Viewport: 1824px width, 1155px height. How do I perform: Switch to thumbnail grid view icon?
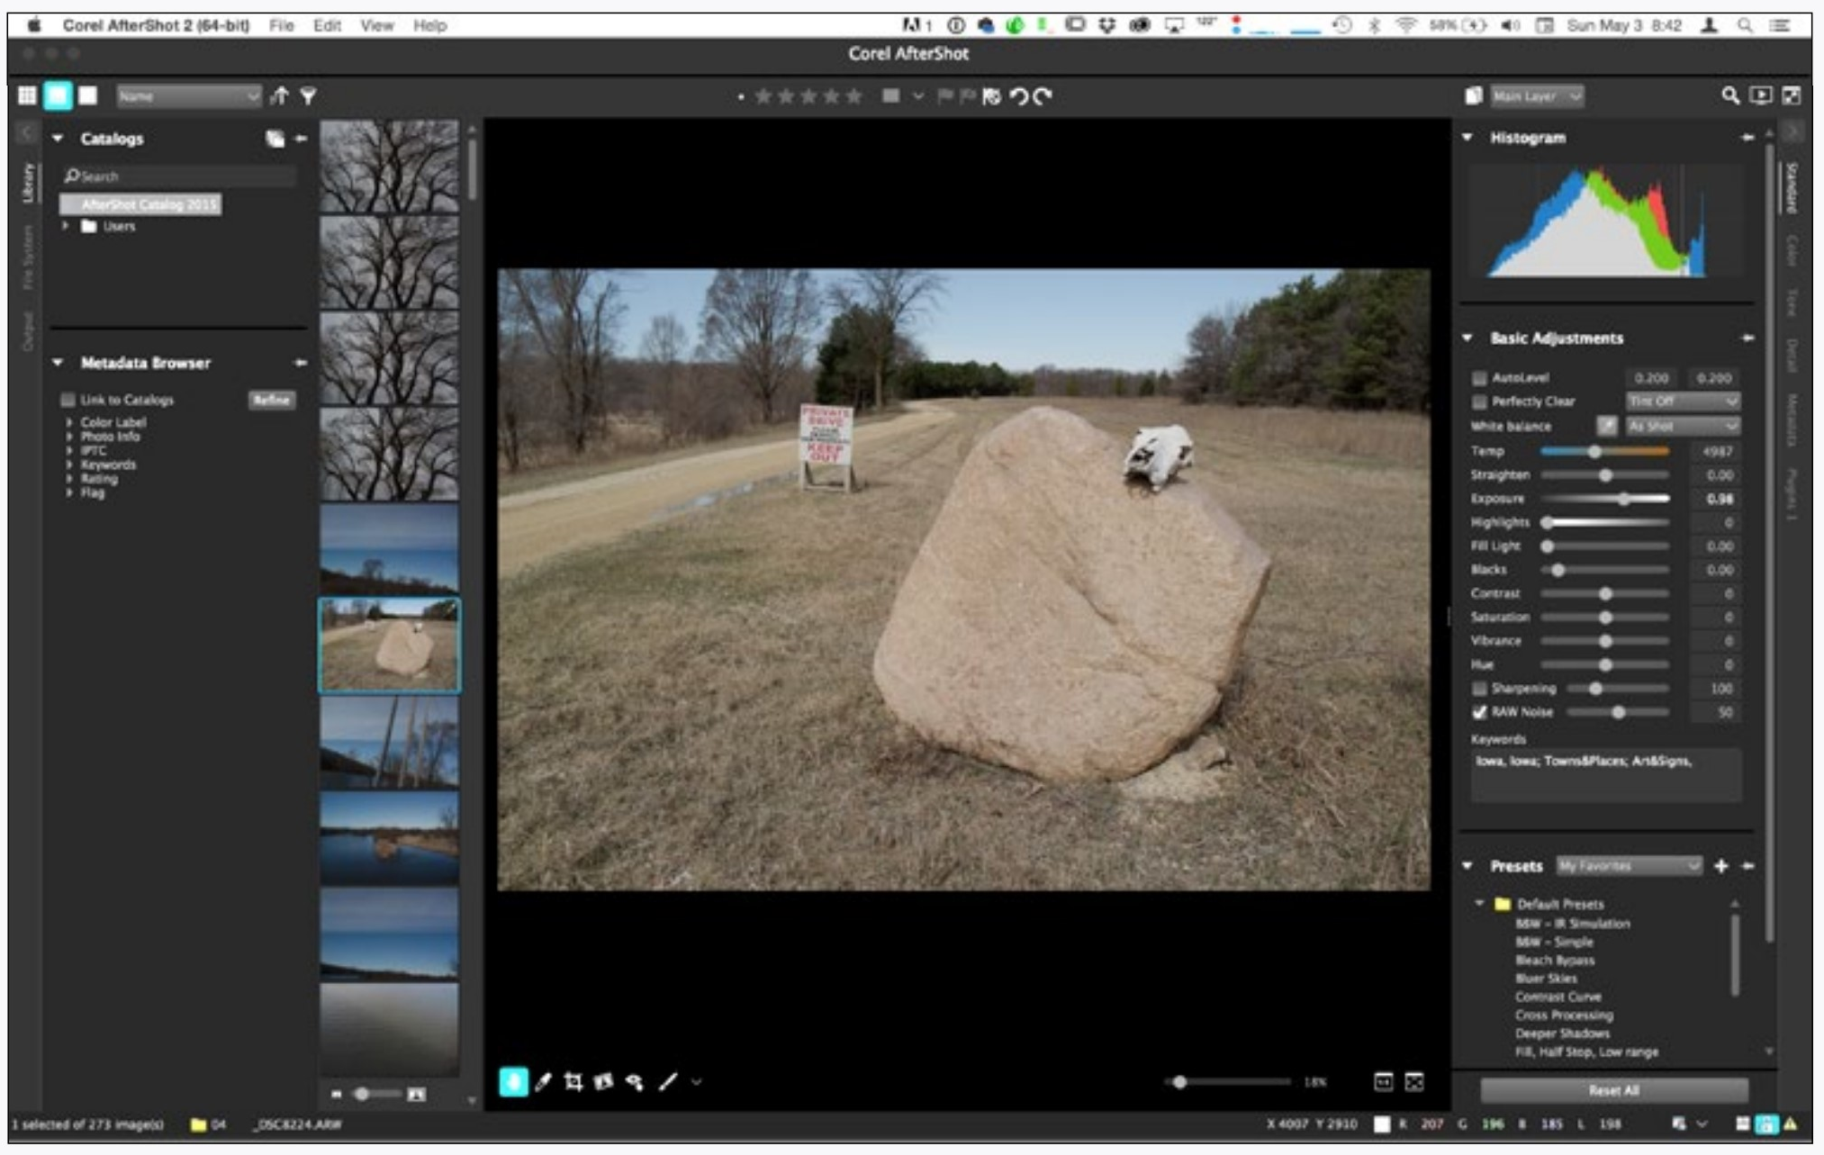tap(27, 95)
